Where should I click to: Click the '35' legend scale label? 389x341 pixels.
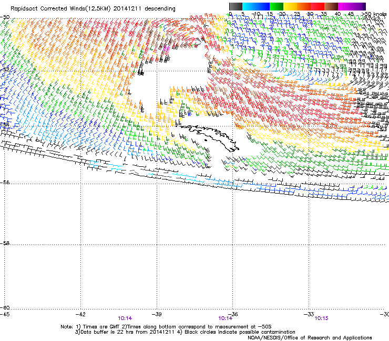pos(324,14)
